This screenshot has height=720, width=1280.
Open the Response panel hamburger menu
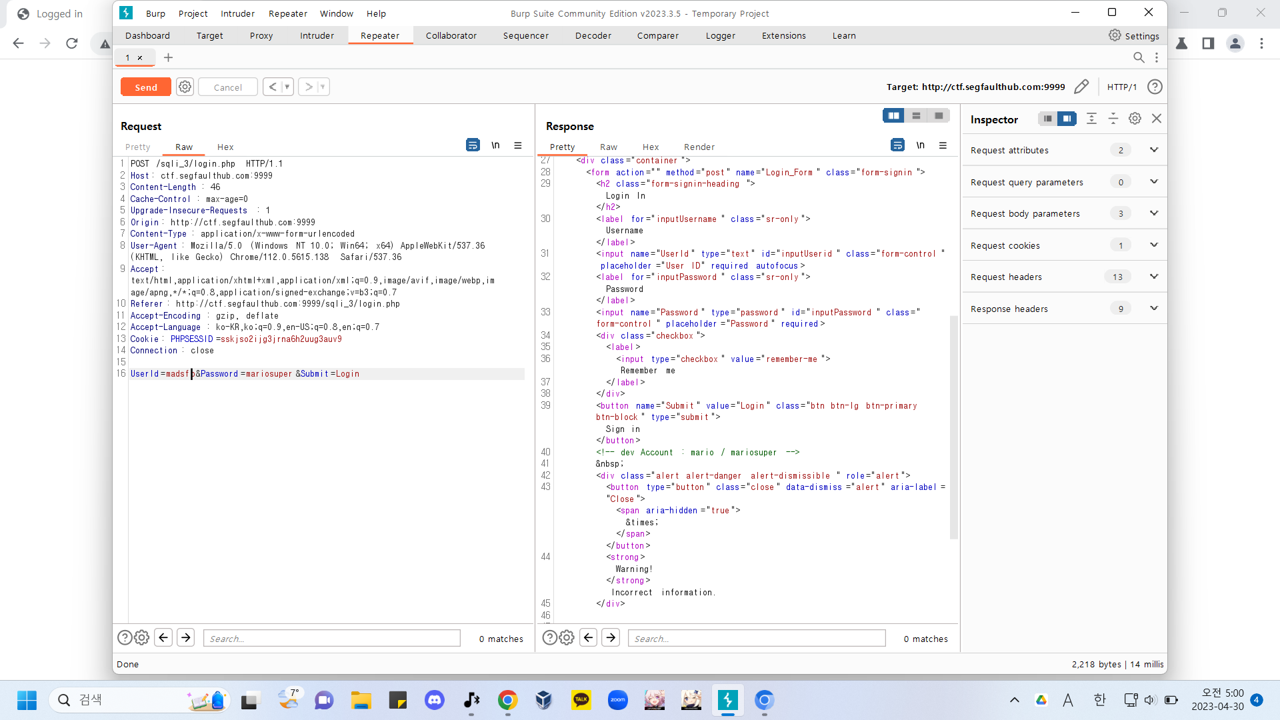[943, 145]
